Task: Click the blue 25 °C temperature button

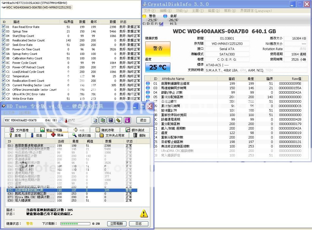Action: (158, 67)
